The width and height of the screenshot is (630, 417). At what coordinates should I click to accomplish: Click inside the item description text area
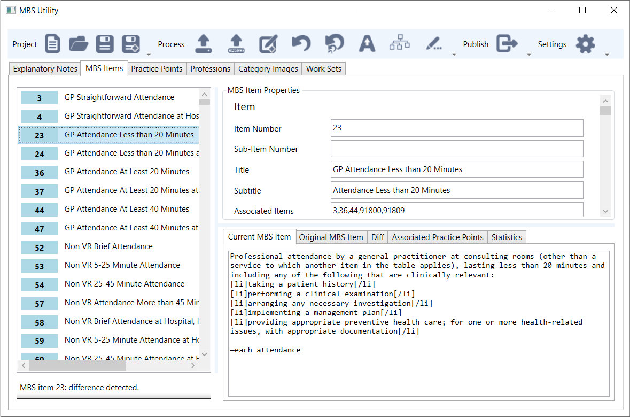418,323
